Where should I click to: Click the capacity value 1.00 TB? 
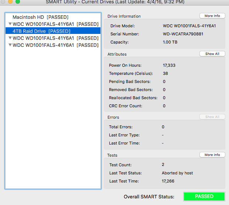click(170, 42)
